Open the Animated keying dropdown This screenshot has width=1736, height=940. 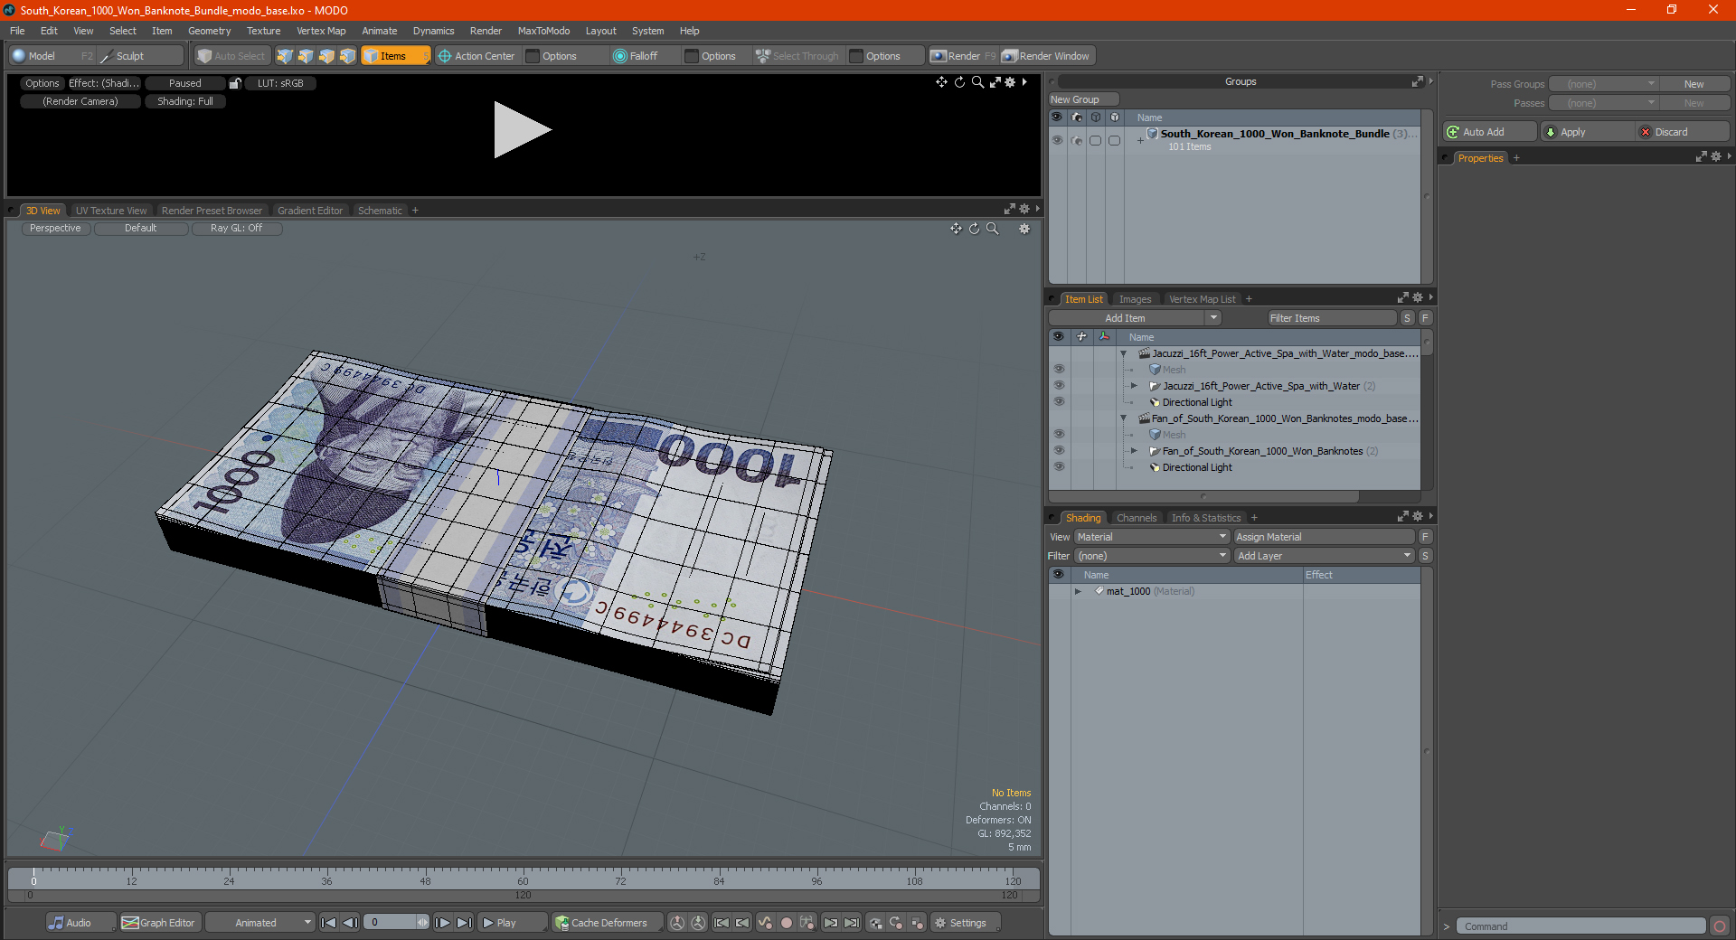[x=259, y=923]
